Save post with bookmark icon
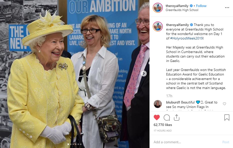The width and height of the screenshot is (233, 148). click(x=227, y=117)
